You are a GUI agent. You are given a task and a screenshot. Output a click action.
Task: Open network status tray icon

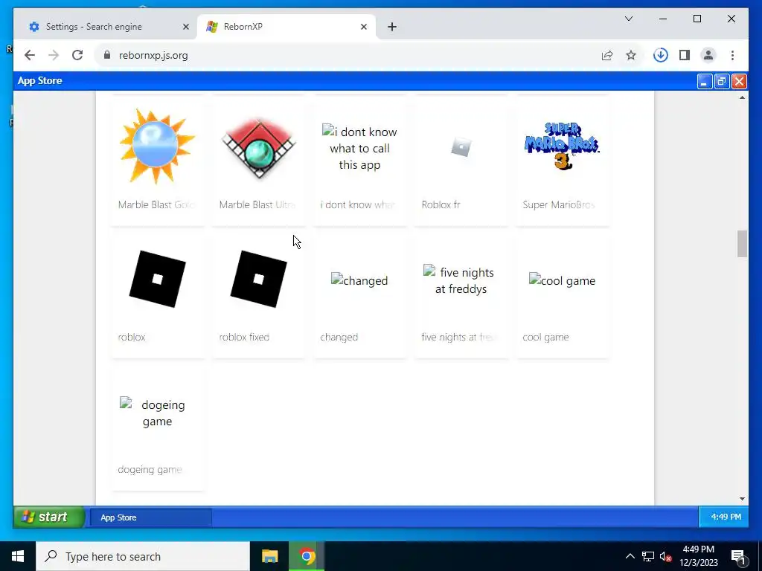[x=648, y=556]
